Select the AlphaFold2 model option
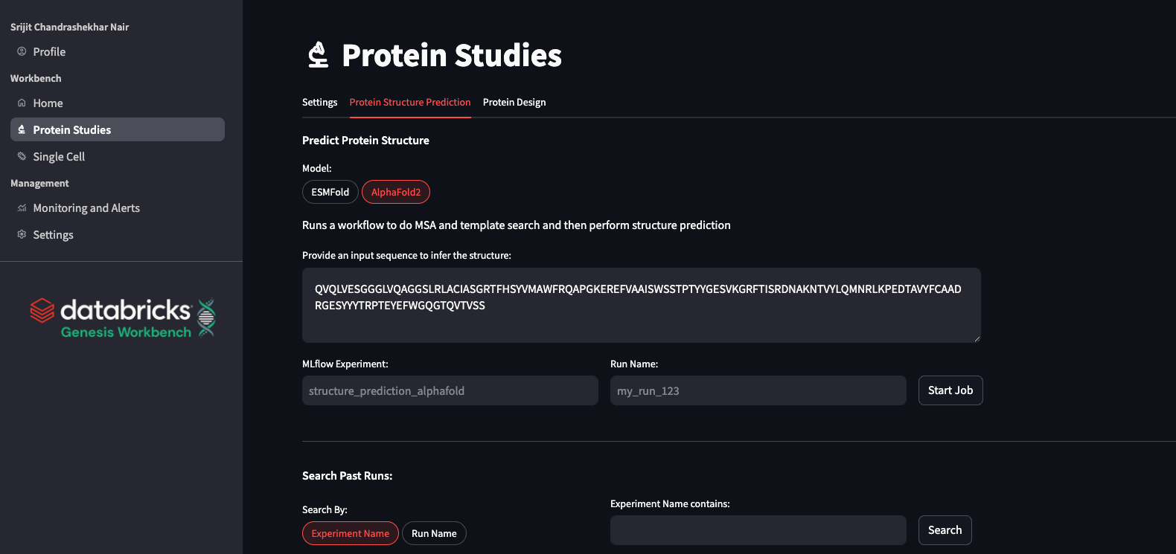 pos(396,192)
